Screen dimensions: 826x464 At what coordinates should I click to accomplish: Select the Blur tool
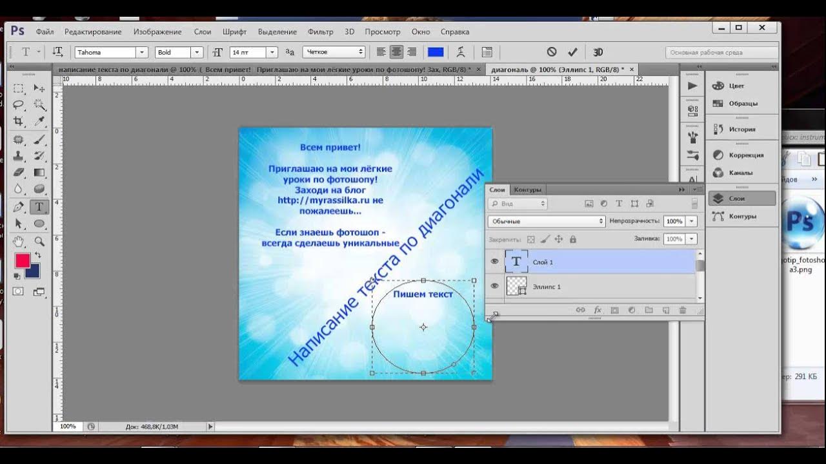coord(19,189)
